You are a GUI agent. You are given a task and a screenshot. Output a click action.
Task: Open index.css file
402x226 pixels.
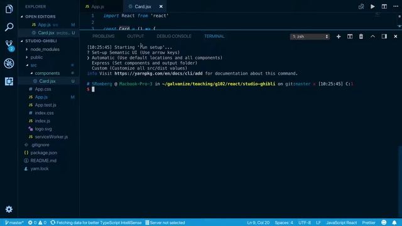44,113
